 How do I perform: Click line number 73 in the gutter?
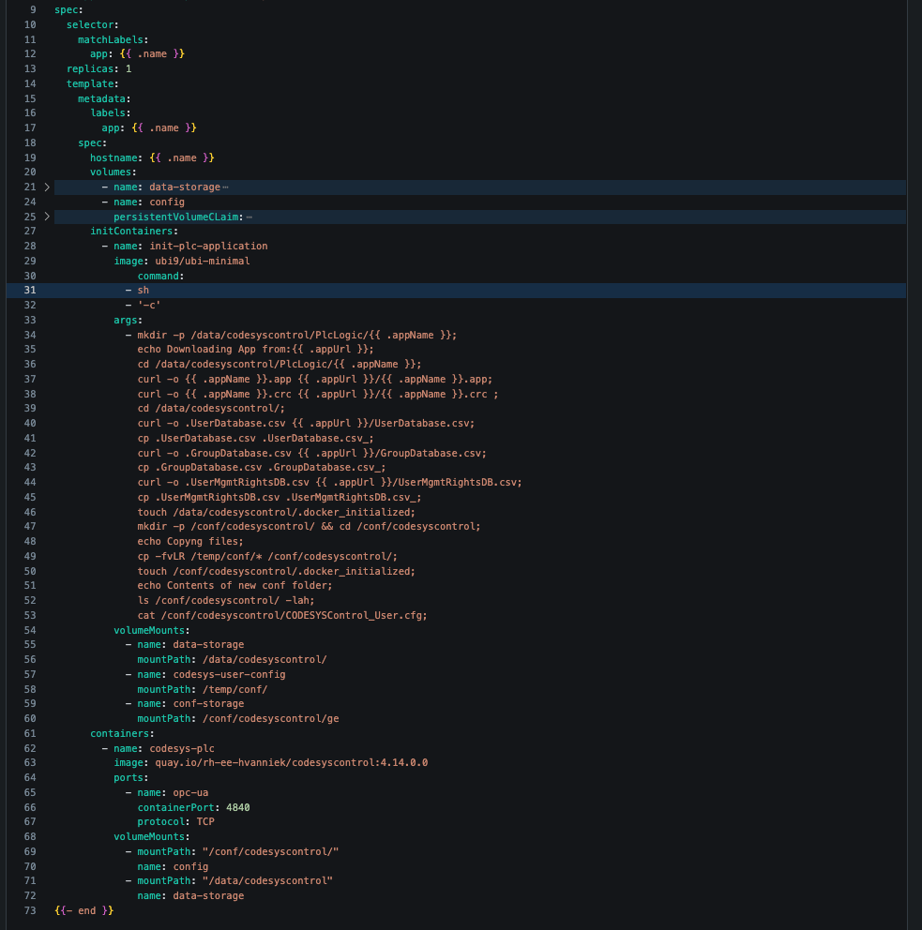30,910
